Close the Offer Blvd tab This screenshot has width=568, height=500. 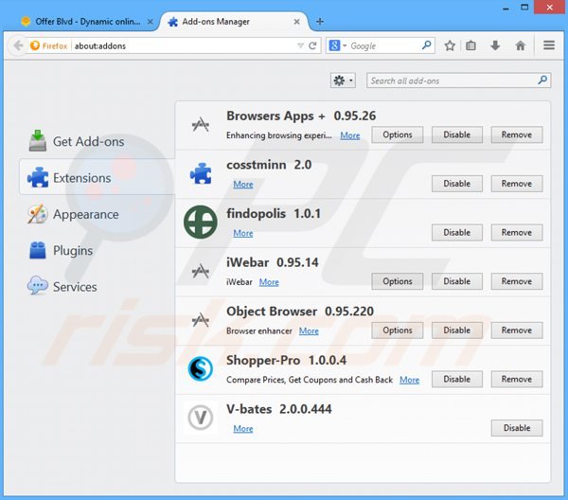tap(150, 22)
